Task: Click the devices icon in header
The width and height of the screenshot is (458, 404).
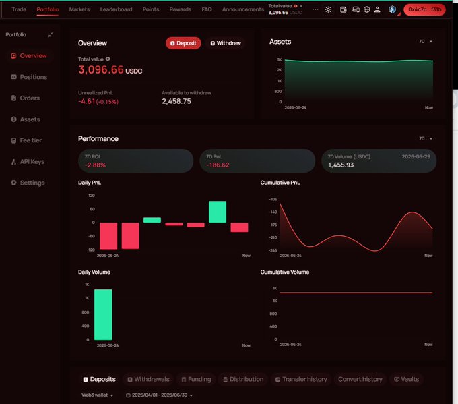Action: pyautogui.click(x=356, y=9)
